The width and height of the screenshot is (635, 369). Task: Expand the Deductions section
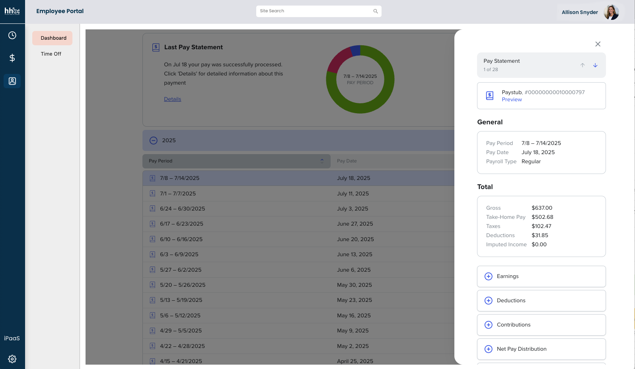click(x=488, y=301)
